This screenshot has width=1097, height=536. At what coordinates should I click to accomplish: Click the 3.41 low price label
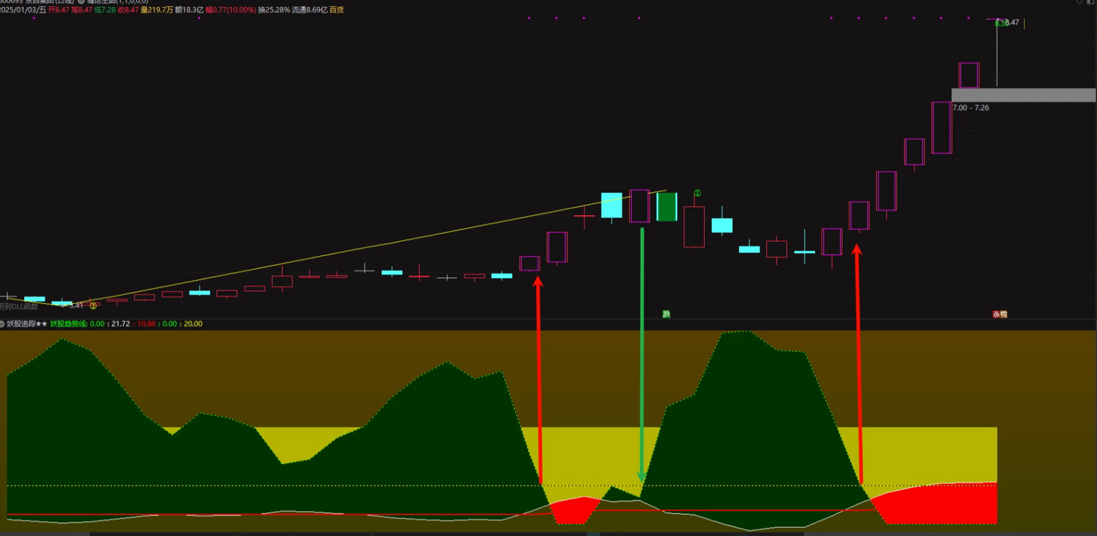75,305
